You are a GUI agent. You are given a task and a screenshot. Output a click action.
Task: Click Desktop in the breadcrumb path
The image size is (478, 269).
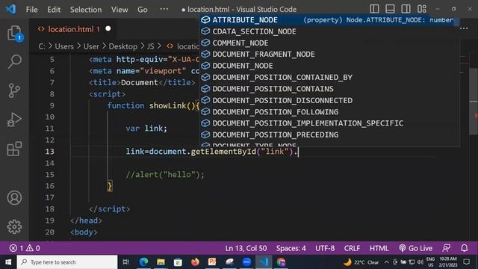point(122,46)
